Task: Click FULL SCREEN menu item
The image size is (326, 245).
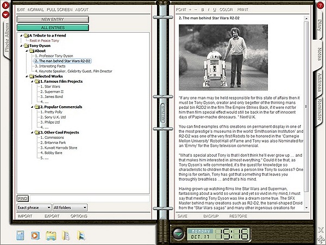Action: click(59, 10)
